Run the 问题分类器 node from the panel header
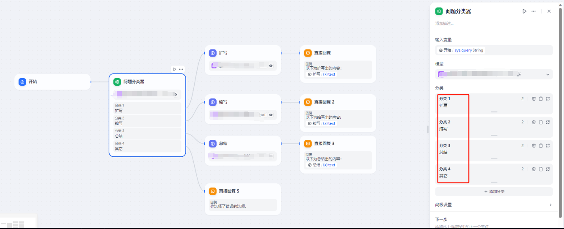This screenshot has width=564, height=229. 525,11
